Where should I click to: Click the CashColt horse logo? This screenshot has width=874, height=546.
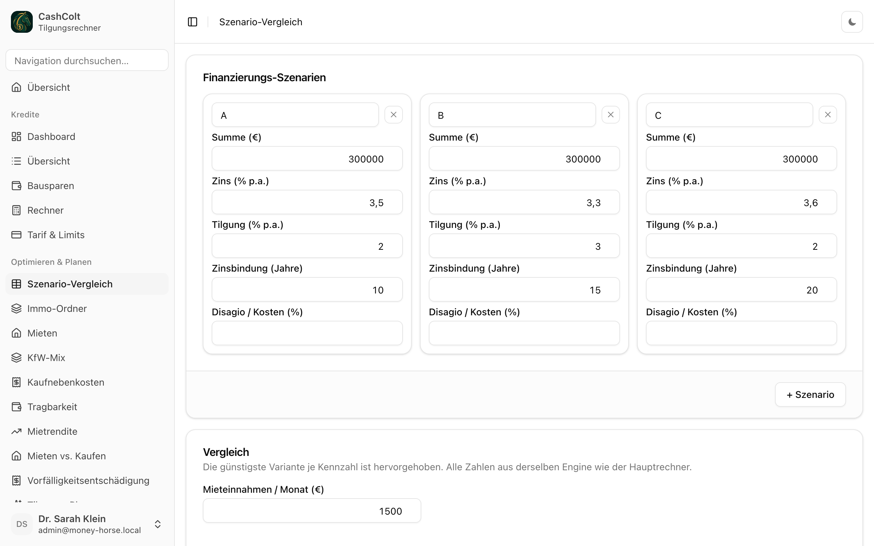pos(22,21)
